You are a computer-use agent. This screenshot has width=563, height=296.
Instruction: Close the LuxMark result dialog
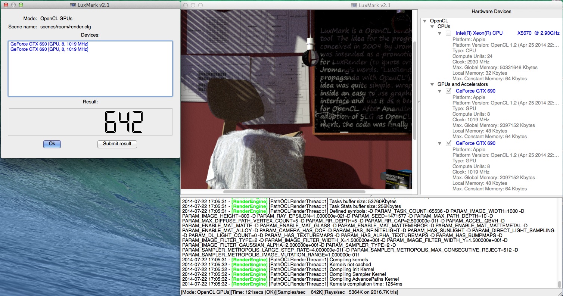pyautogui.click(x=6, y=5)
